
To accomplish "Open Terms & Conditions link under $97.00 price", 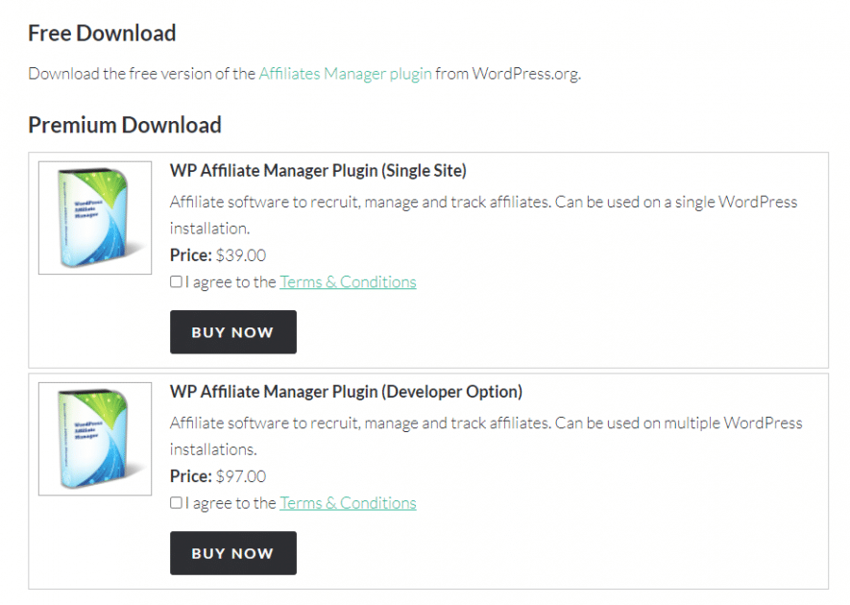I will [348, 503].
